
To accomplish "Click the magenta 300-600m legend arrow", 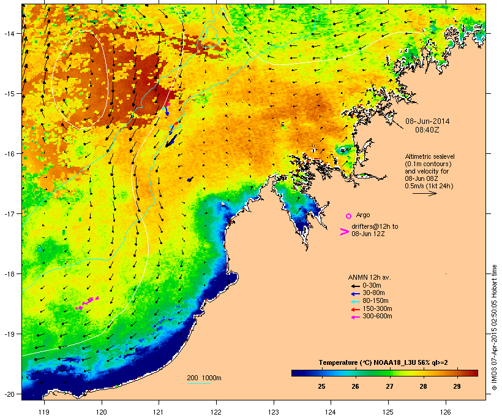I will pos(355,317).
